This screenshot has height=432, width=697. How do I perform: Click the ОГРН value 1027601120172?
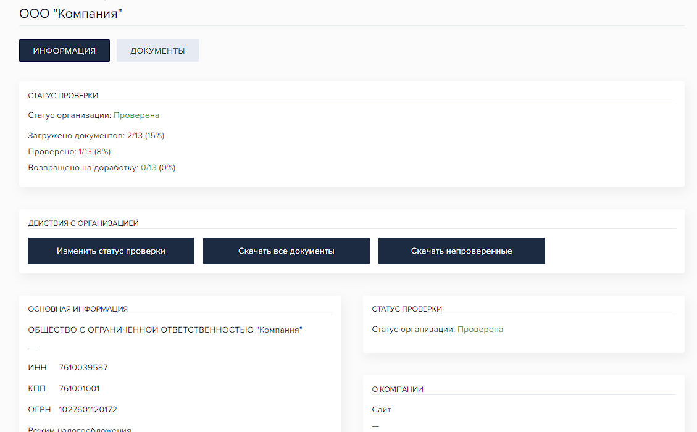click(x=88, y=409)
